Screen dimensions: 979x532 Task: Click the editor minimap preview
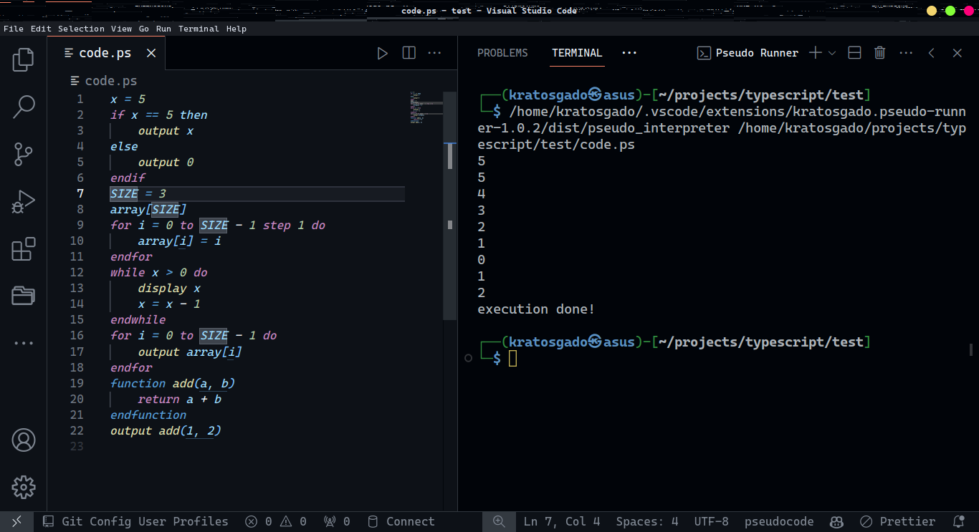tap(426, 107)
